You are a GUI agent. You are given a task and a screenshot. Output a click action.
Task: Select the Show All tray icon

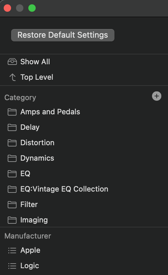pos(12,62)
